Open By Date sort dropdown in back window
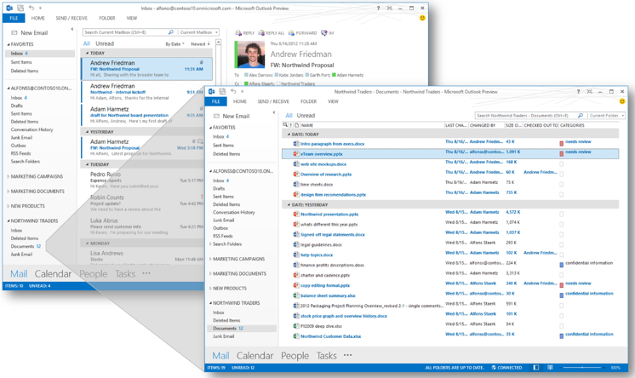Image resolution: width=635 pixels, height=378 pixels. coord(174,43)
